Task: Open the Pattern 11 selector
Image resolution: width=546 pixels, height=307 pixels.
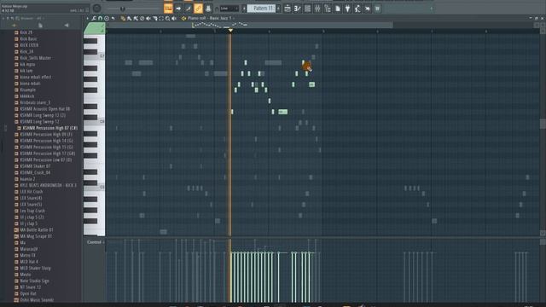Action: (261, 9)
